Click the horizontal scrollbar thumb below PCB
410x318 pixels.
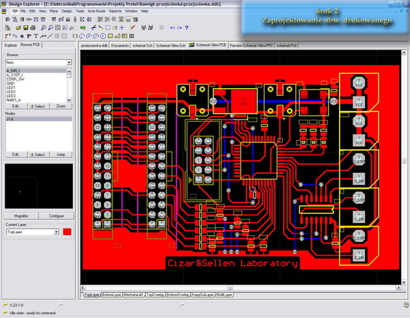[230, 288]
